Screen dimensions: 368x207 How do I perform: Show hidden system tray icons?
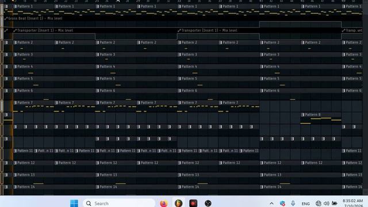coord(271,204)
